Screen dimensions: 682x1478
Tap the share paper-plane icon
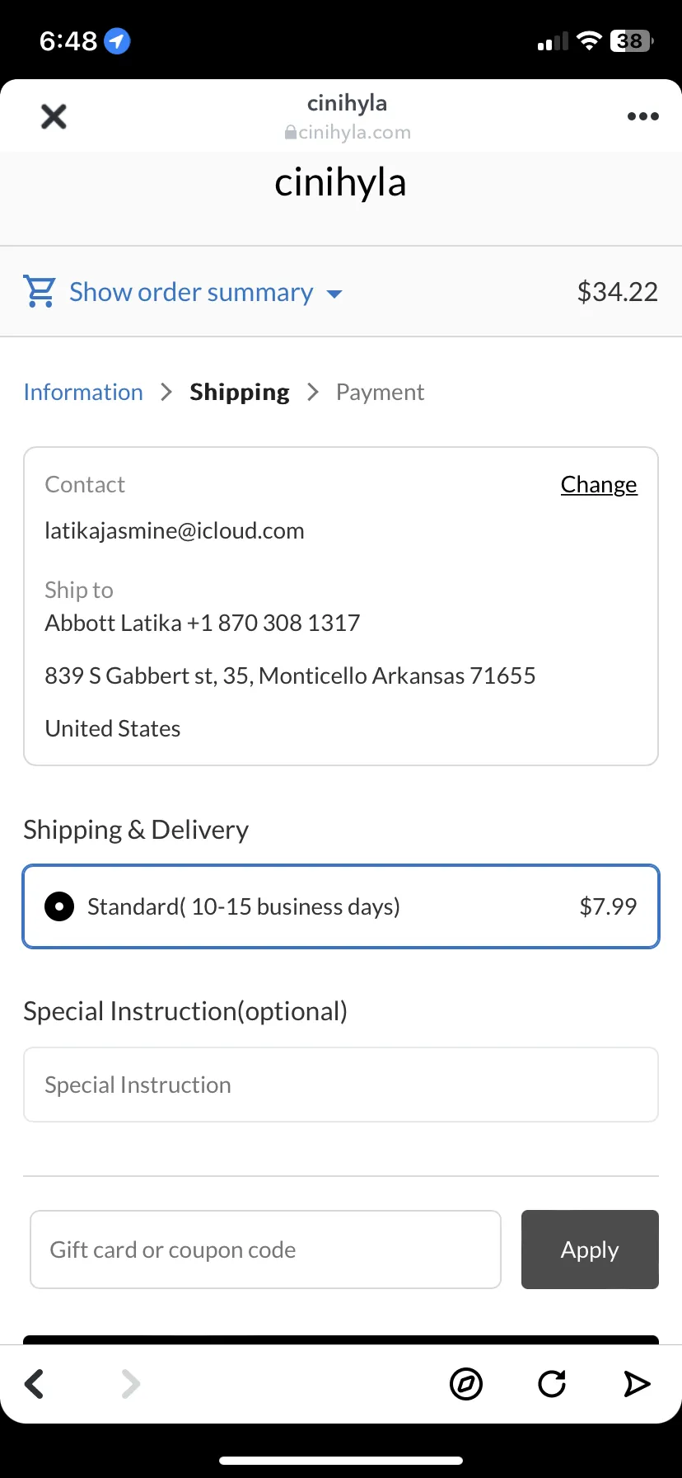637,1383
